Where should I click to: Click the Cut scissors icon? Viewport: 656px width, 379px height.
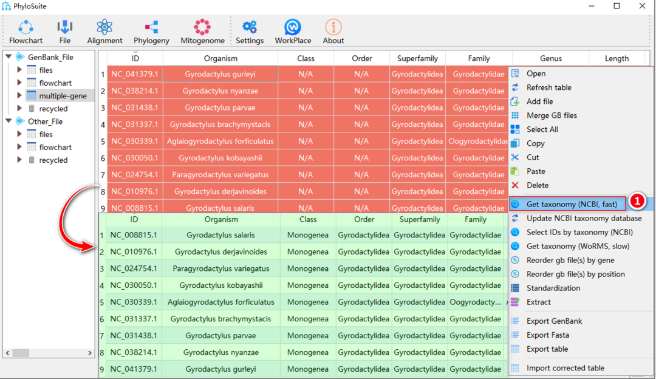pos(516,157)
